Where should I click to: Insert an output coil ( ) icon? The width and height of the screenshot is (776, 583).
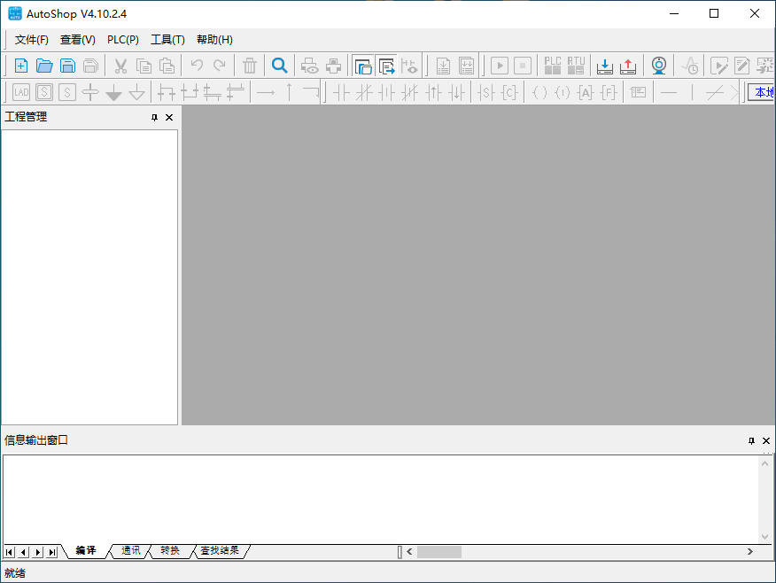pyautogui.click(x=539, y=92)
